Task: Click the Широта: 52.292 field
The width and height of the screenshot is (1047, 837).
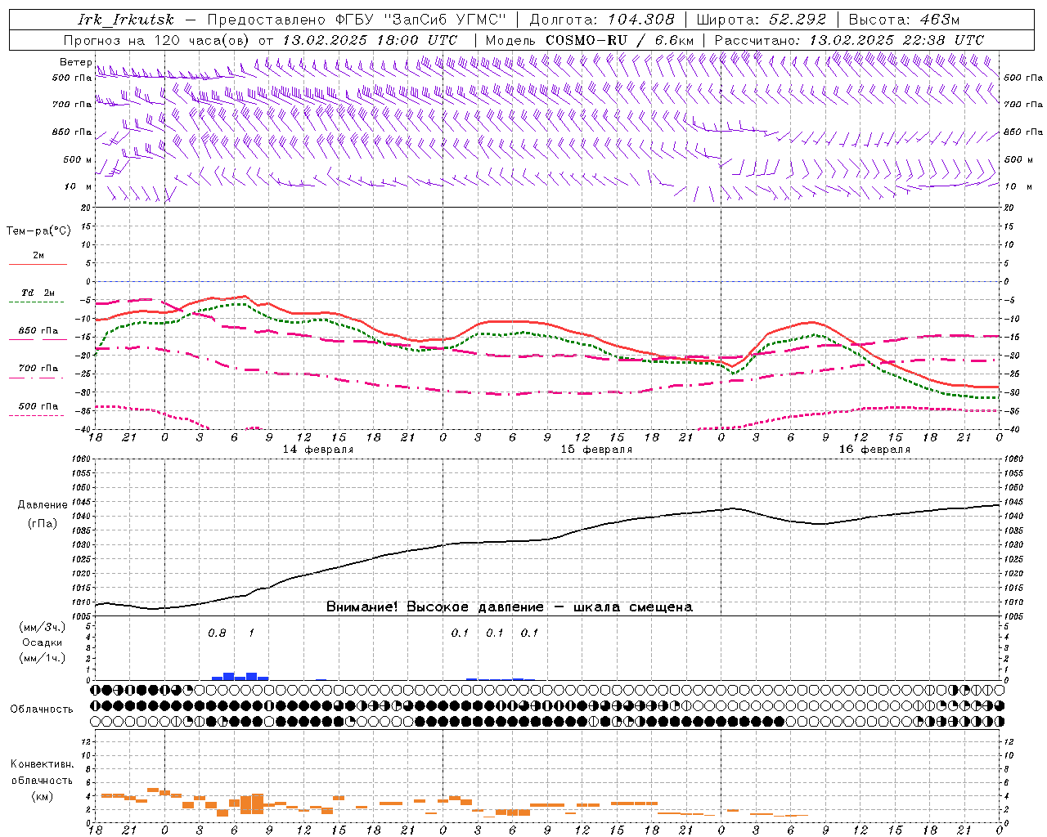Action: point(762,20)
